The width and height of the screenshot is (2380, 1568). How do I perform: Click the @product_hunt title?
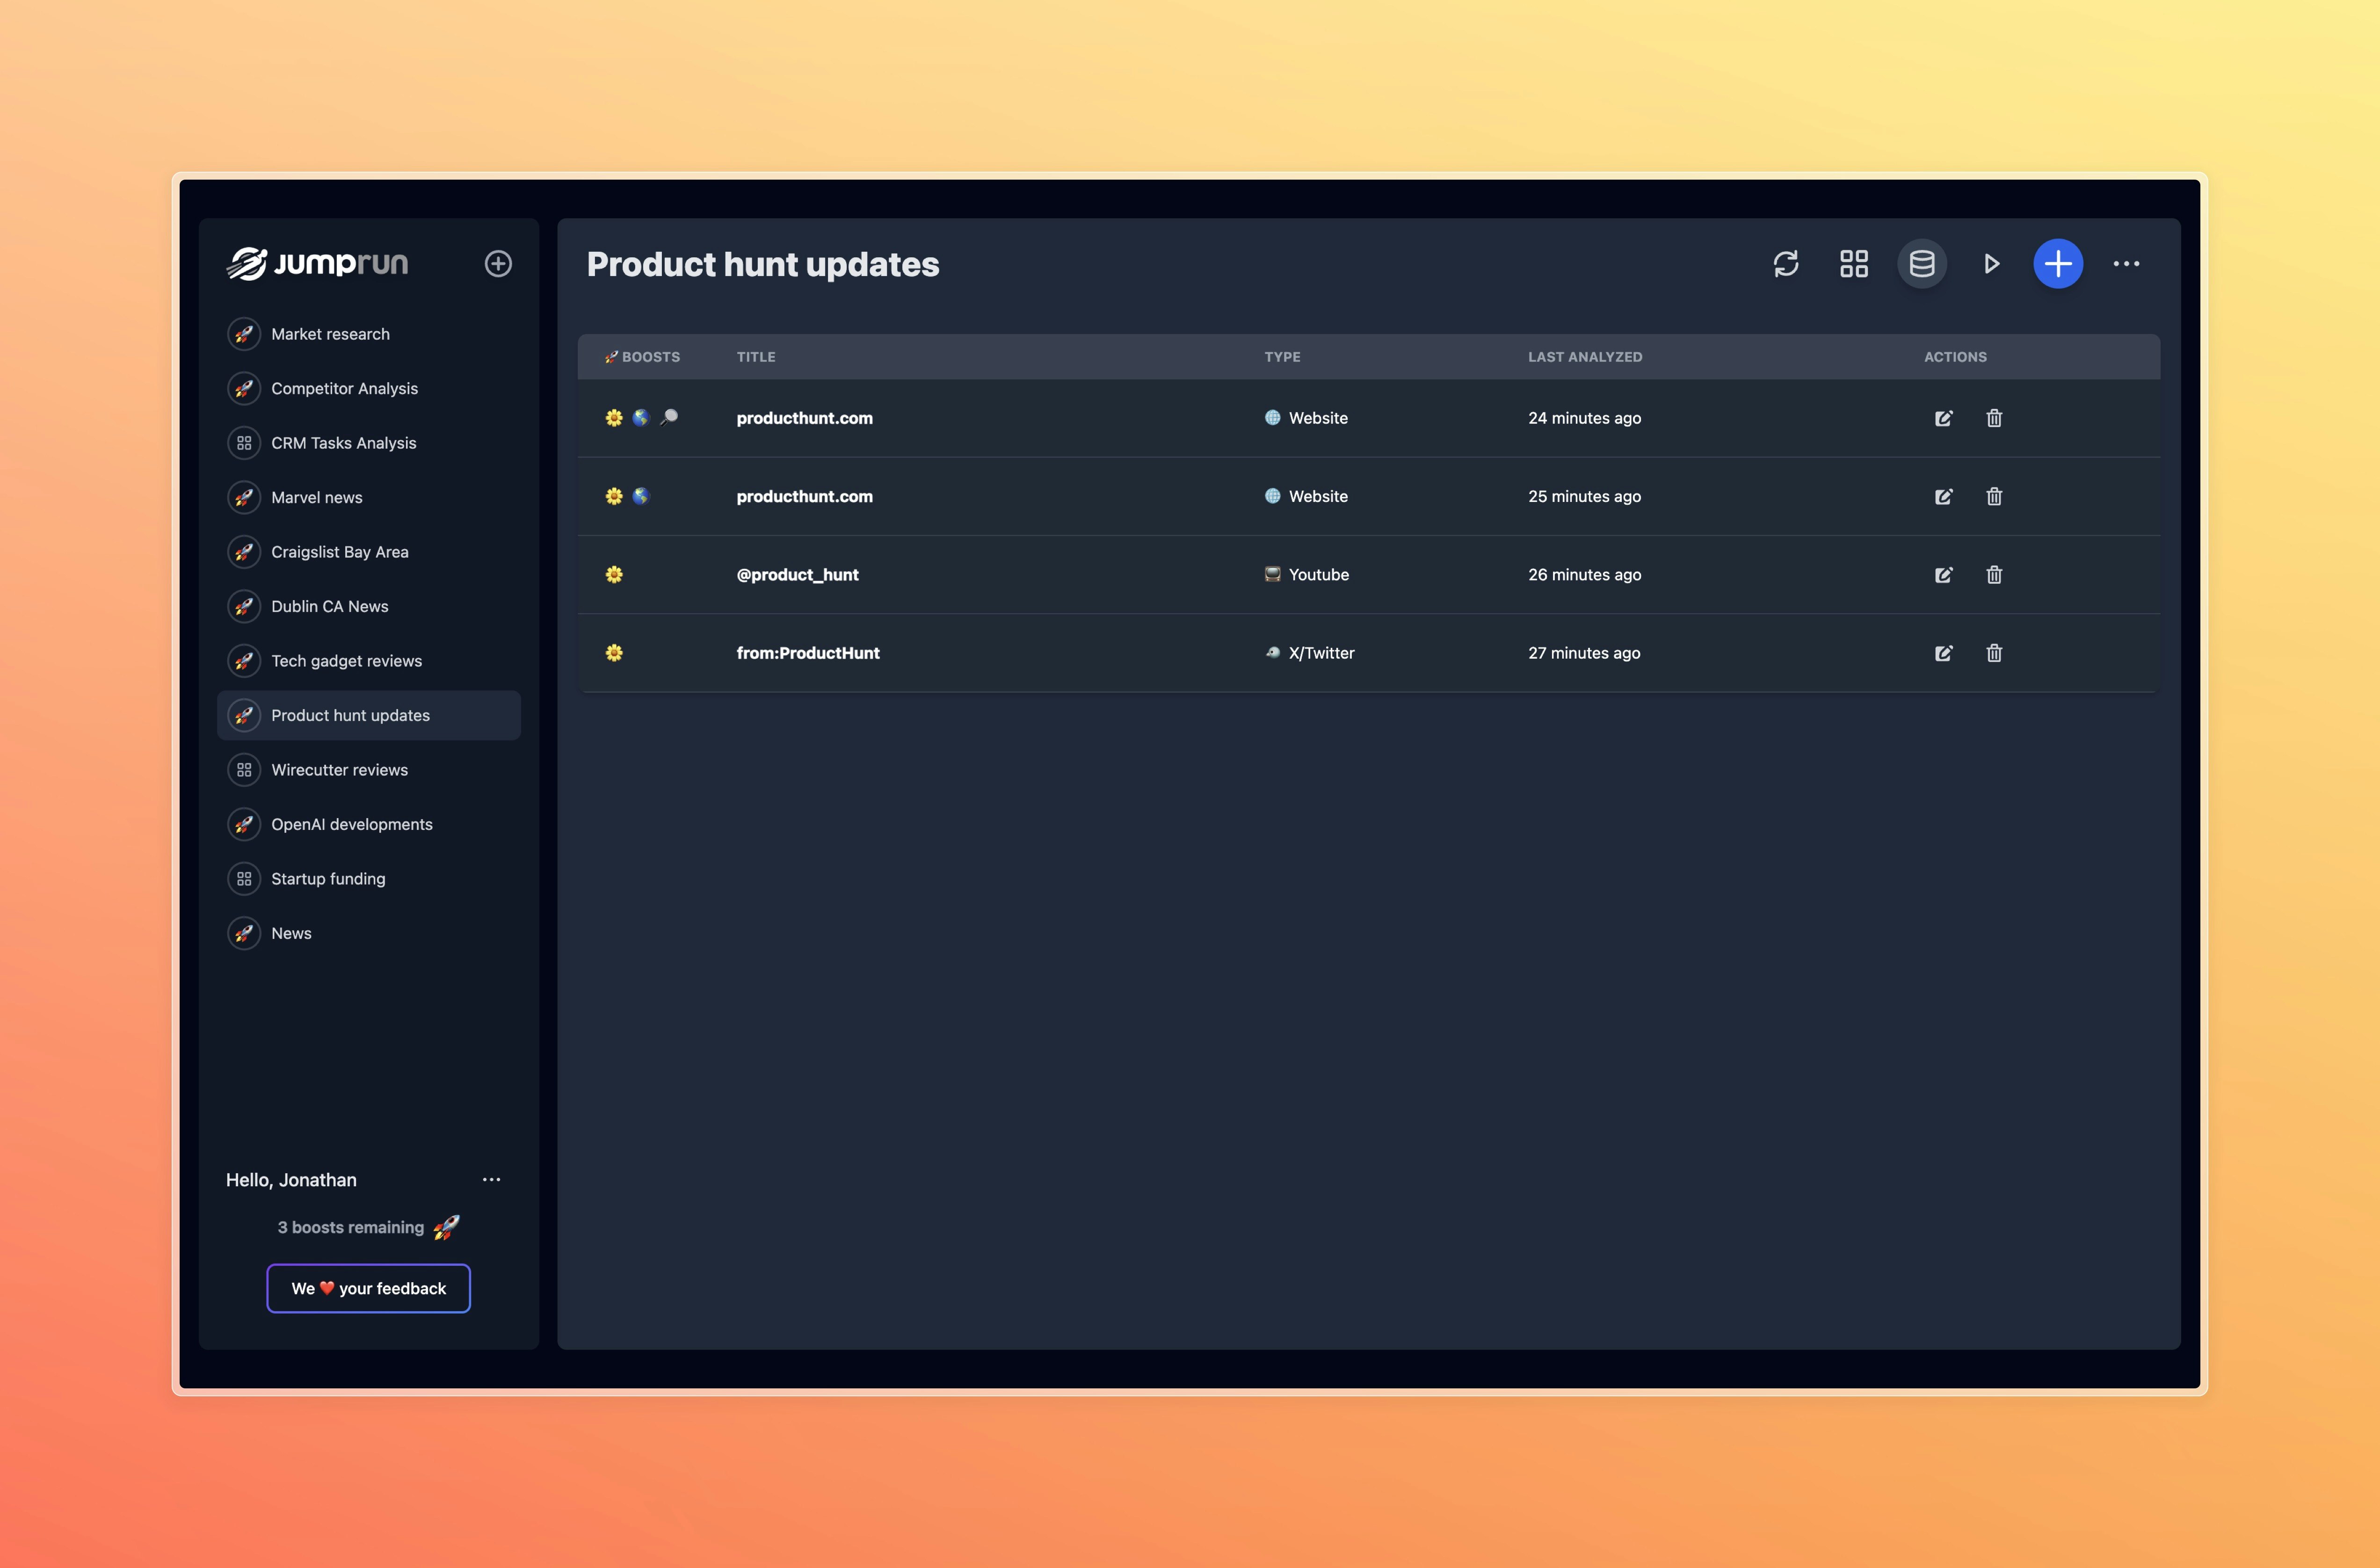(x=797, y=575)
